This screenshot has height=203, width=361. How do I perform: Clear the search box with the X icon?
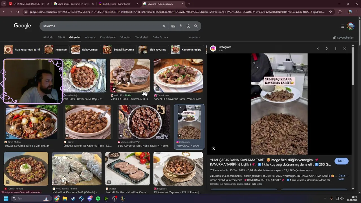[164, 26]
